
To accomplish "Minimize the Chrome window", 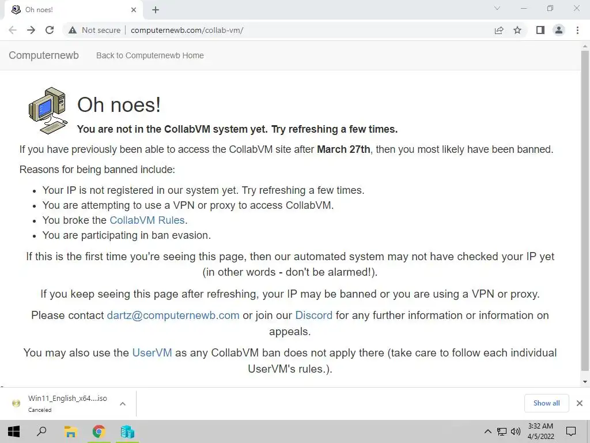I will click(523, 8).
